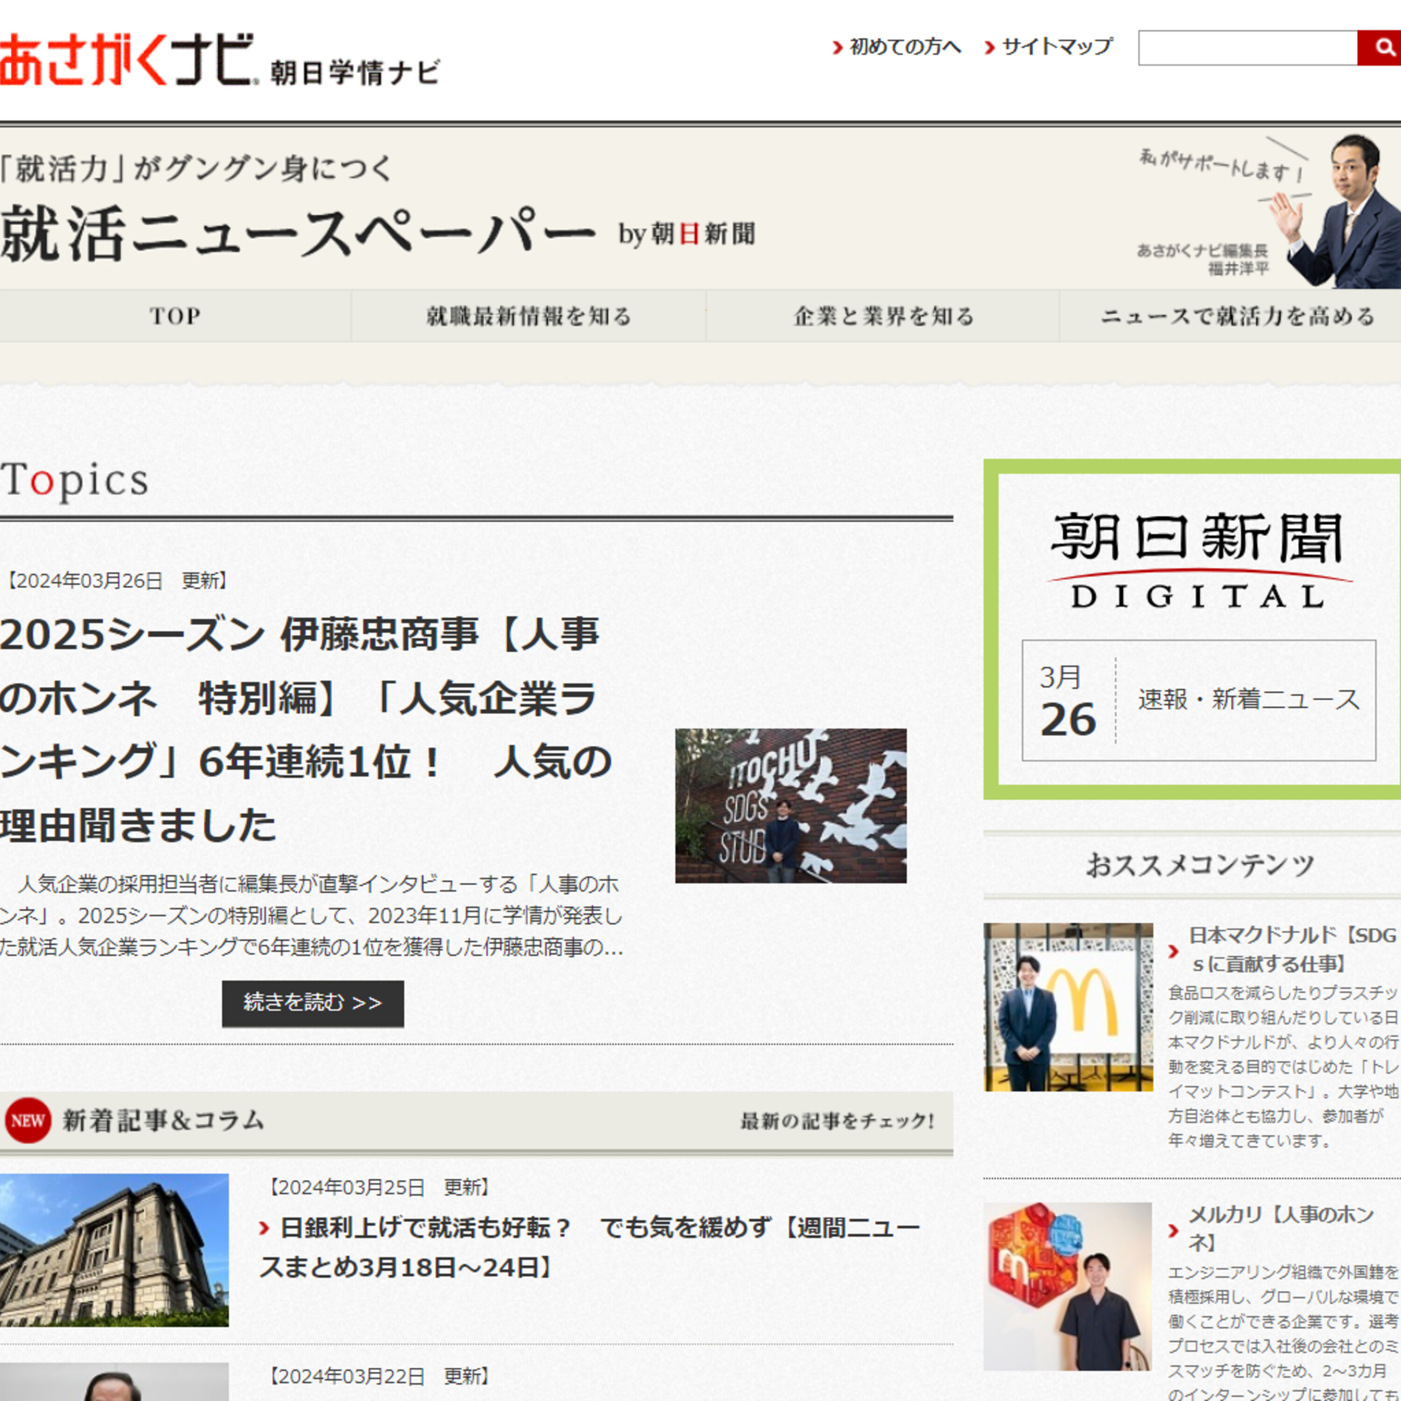
Task: Click the 続きを読む >> button
Action: (312, 1003)
